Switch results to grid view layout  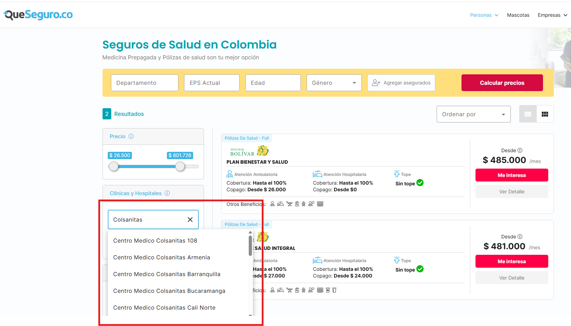coord(545,114)
